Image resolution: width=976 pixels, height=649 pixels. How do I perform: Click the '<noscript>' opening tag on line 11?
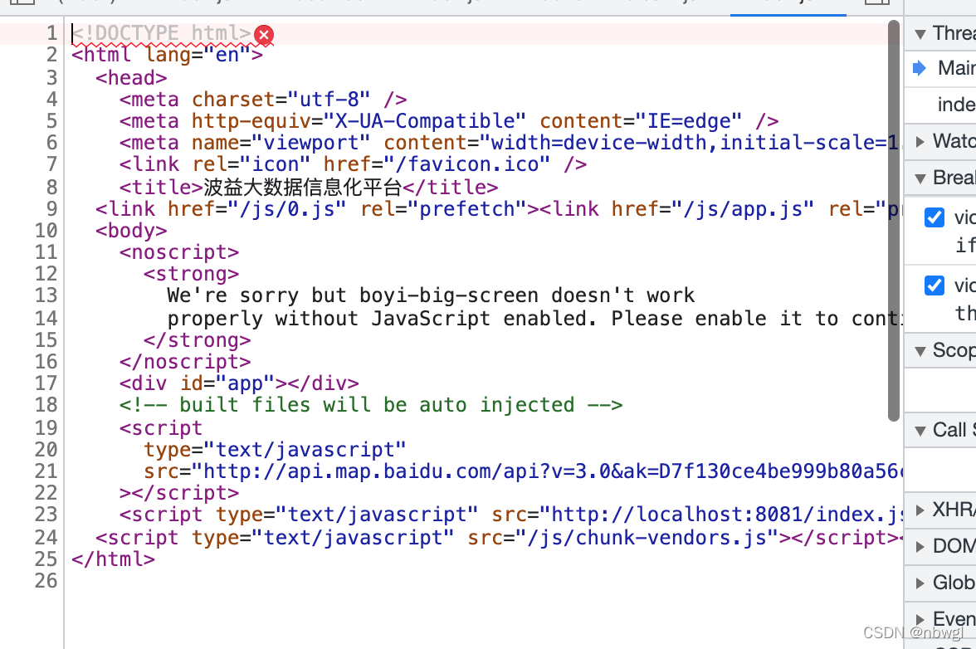[x=179, y=252]
